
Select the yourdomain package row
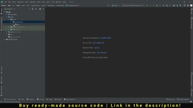24,22
